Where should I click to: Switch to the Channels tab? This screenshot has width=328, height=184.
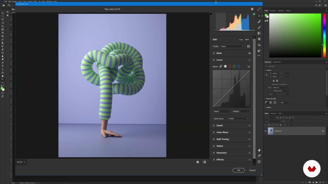pyautogui.click(x=274, y=113)
